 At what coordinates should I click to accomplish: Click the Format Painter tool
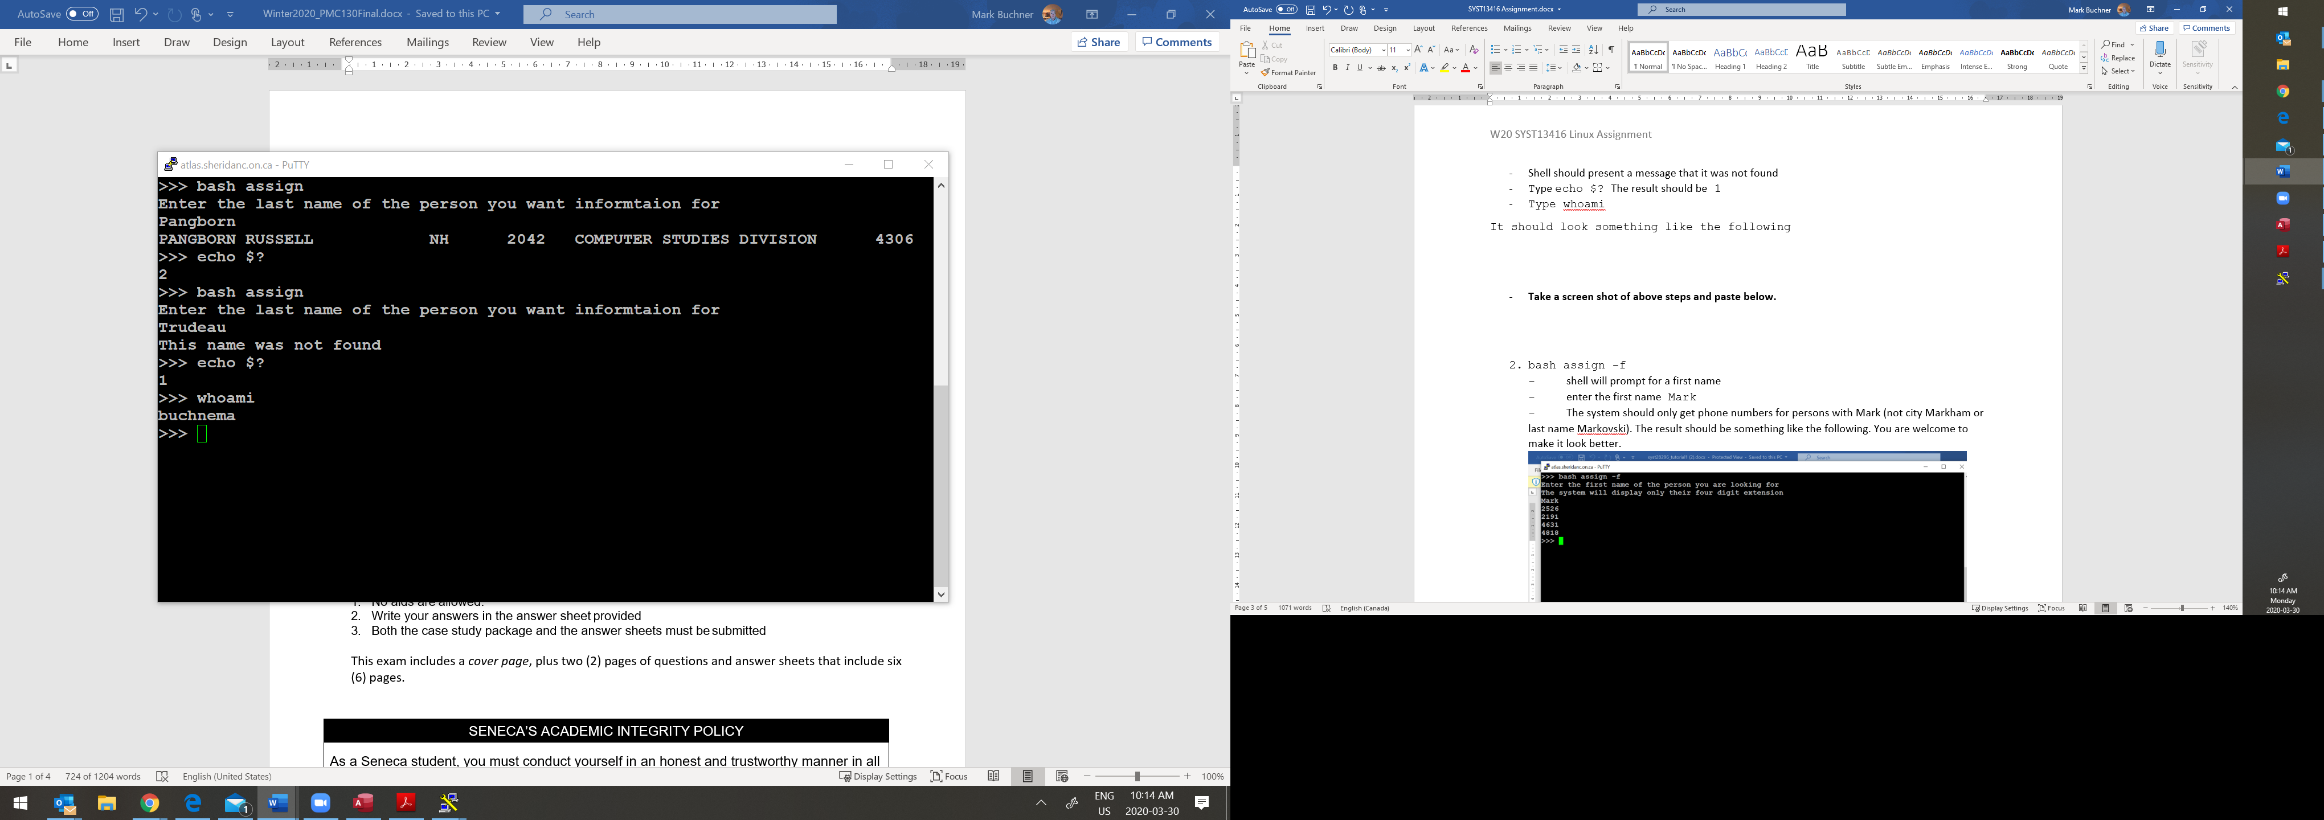tap(1288, 73)
